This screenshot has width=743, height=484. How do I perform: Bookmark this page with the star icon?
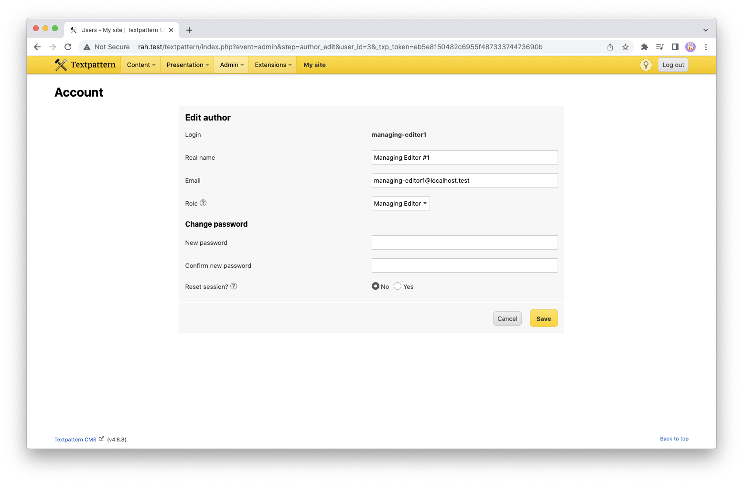[x=625, y=47]
